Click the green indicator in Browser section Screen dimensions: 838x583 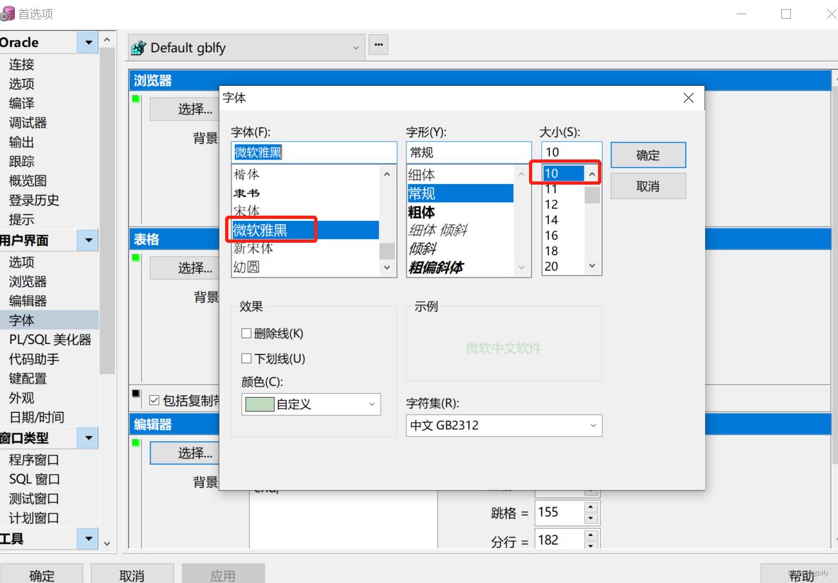[x=135, y=99]
